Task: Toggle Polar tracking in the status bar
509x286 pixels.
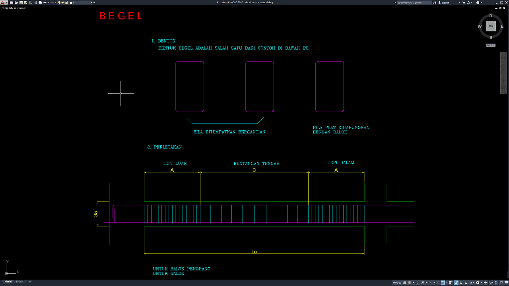Action: (422, 282)
